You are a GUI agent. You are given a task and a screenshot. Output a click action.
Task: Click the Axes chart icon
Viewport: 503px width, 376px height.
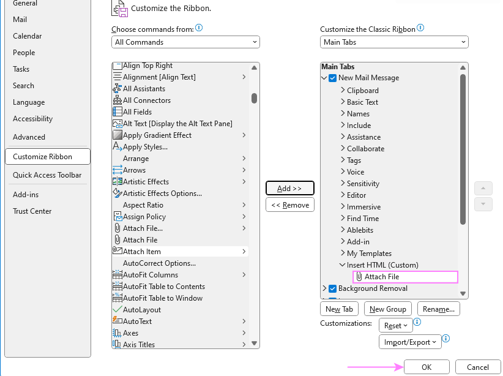[116, 333]
